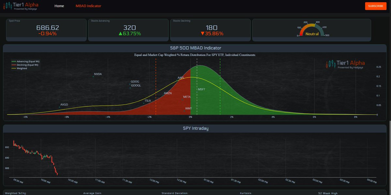Click the WMT label on chart
Image resolution: width=391 pixels, height=195 pixels.
[188, 108]
